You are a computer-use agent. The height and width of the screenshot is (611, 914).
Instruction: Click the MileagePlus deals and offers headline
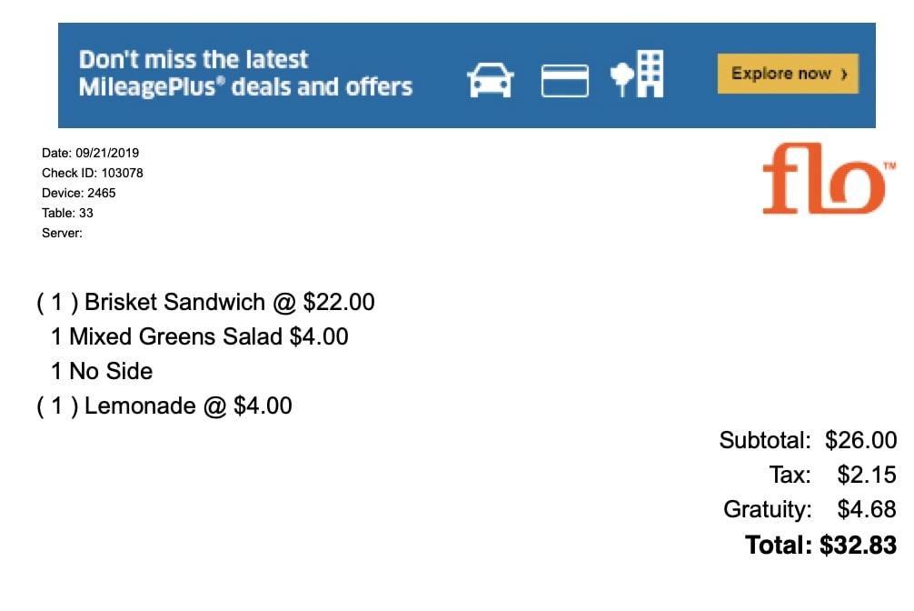click(x=245, y=73)
